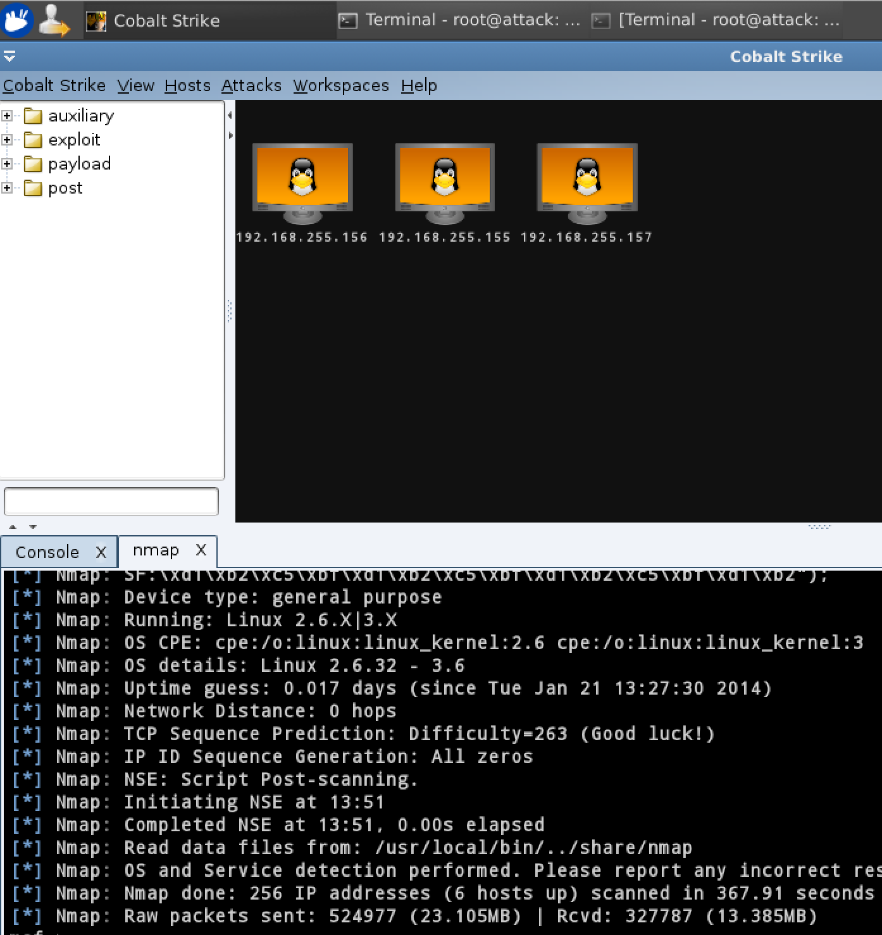
Task: Expand the payload module tree node
Action: coord(7,164)
